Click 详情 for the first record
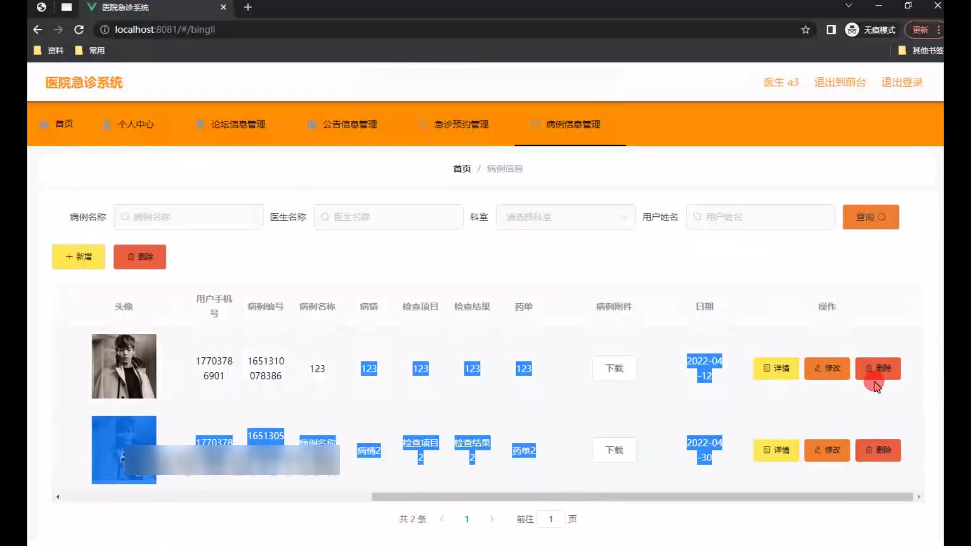This screenshot has height=546, width=971. [x=776, y=369]
